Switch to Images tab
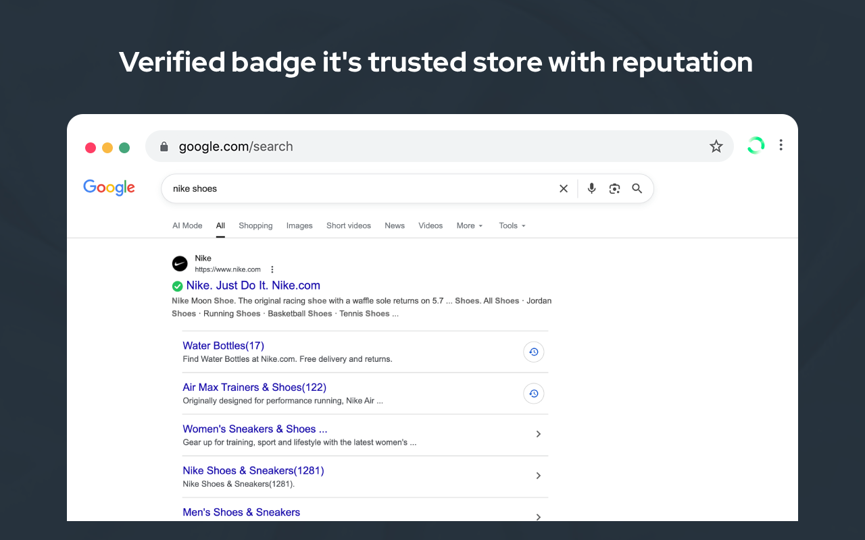This screenshot has height=540, width=865. coord(299,225)
